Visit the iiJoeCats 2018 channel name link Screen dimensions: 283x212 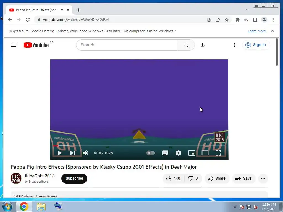tap(40, 176)
